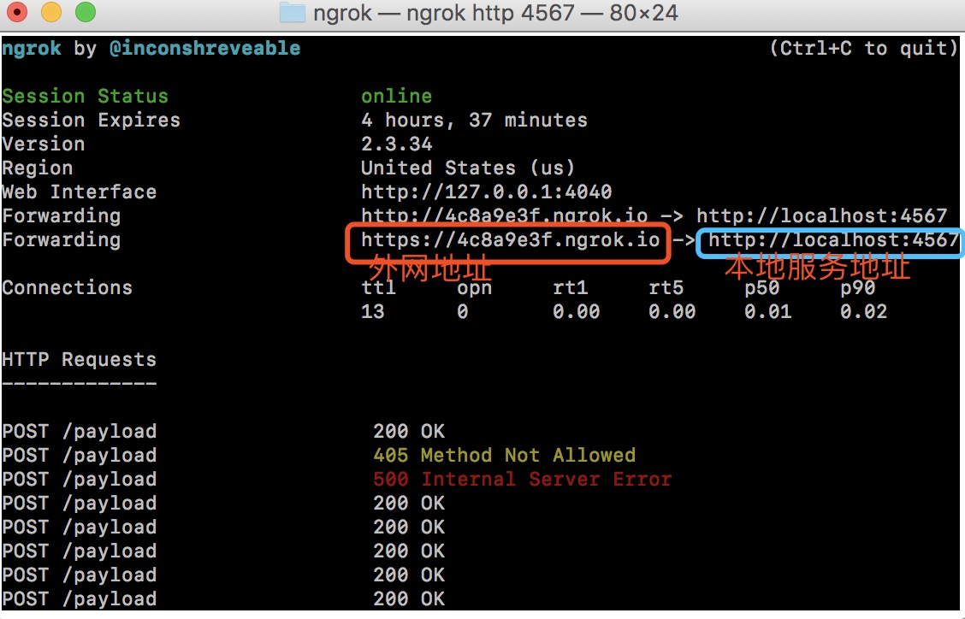Click the green zoom window button
965x619 pixels.
pyautogui.click(x=85, y=13)
